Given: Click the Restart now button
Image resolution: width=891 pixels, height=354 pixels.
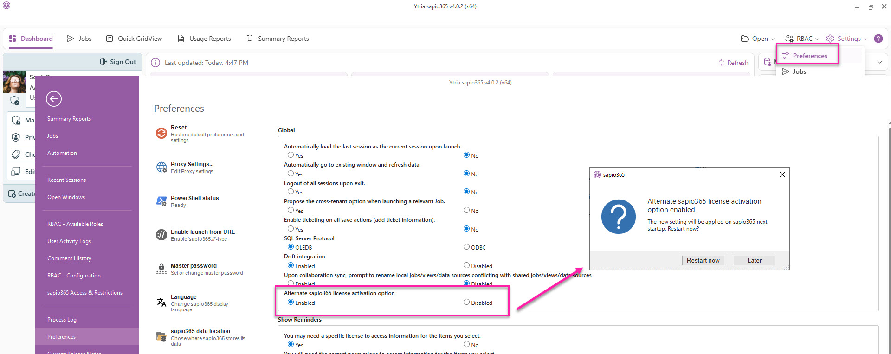Looking at the screenshot, I should [x=703, y=260].
